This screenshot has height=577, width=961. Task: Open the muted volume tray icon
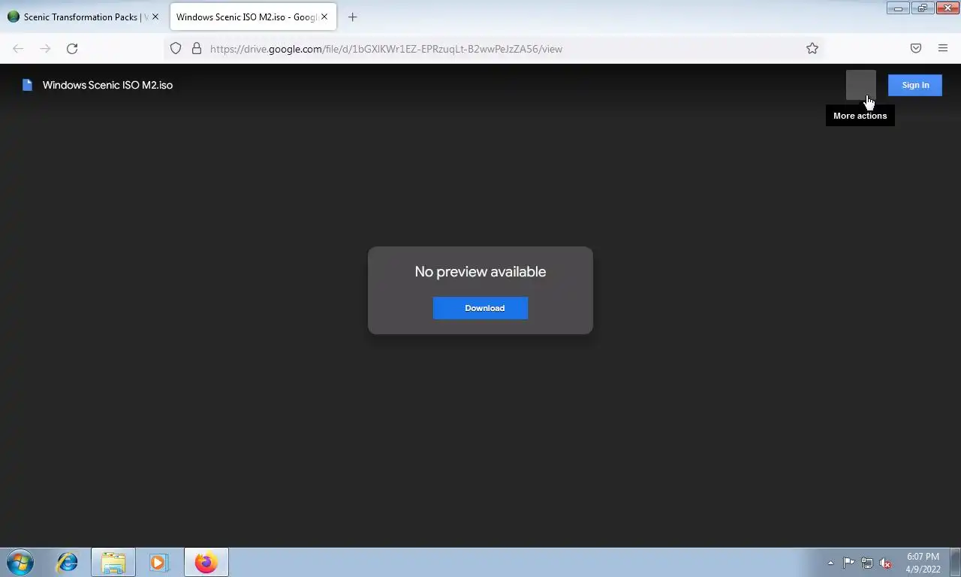coord(885,563)
